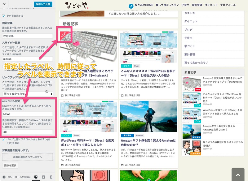Click the 保存して公開 button

click(x=43, y=4)
